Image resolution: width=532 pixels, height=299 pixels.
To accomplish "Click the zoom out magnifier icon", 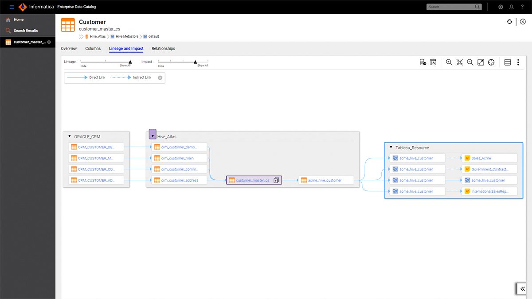I will tap(470, 62).
